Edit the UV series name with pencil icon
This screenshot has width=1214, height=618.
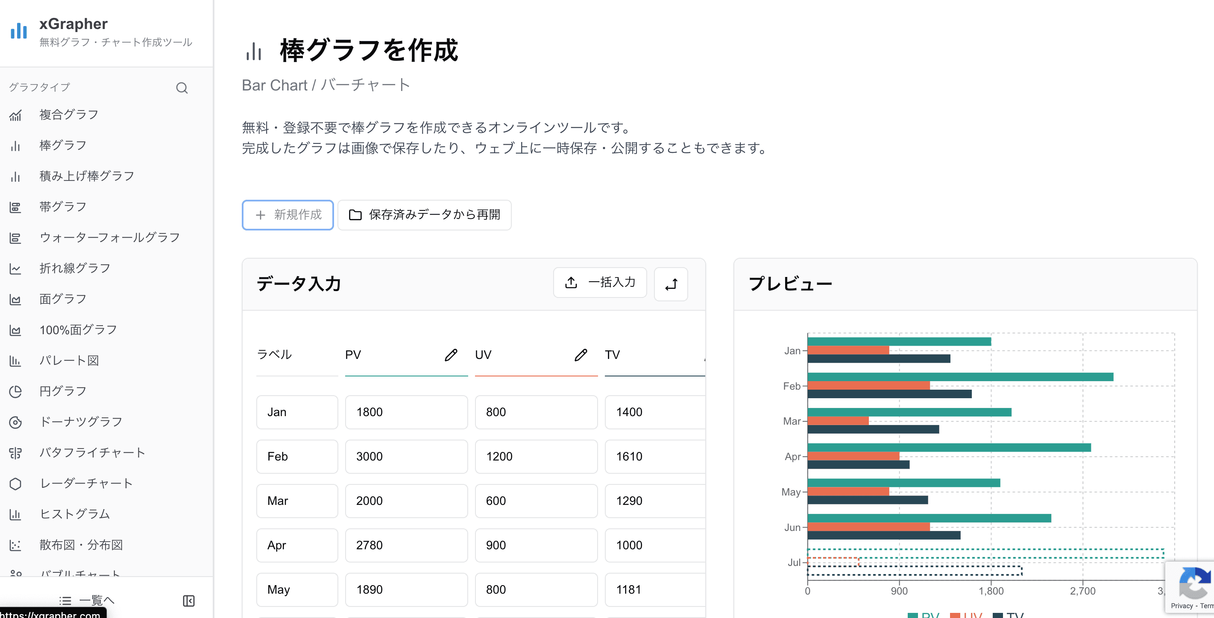tap(581, 355)
